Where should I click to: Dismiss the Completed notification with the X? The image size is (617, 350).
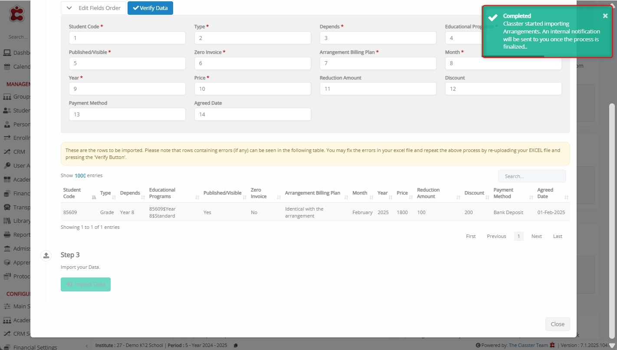(x=605, y=16)
